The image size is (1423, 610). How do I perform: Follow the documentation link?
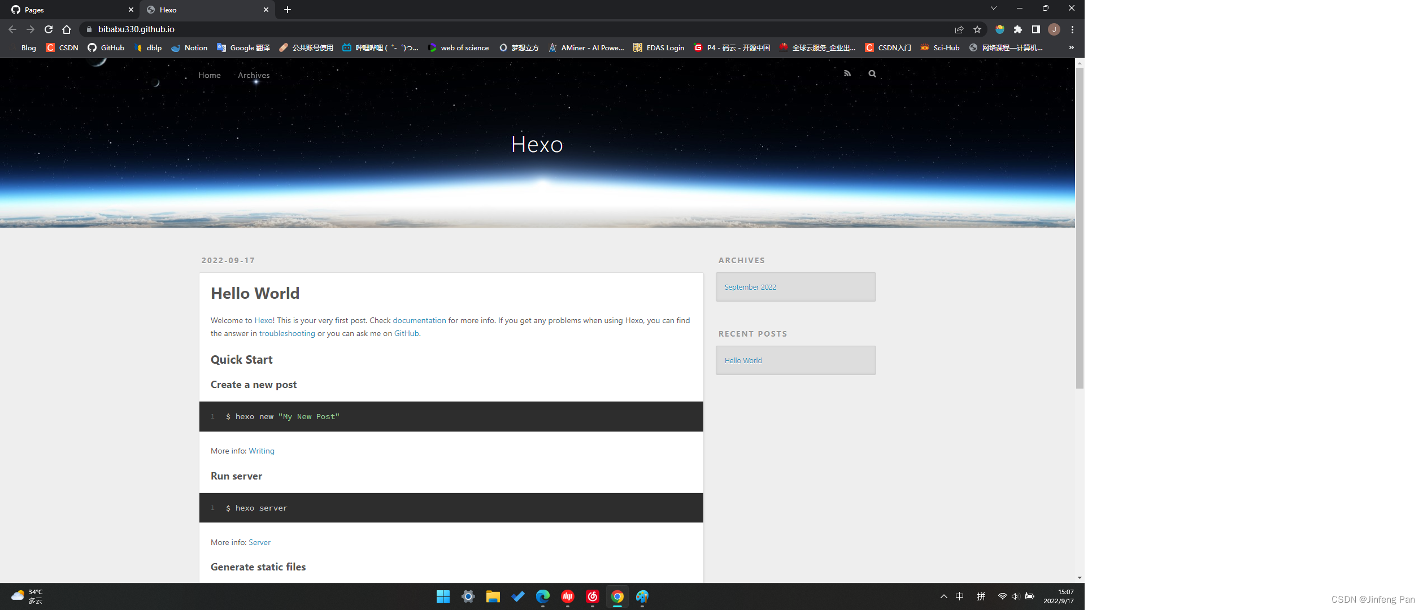[x=419, y=320]
